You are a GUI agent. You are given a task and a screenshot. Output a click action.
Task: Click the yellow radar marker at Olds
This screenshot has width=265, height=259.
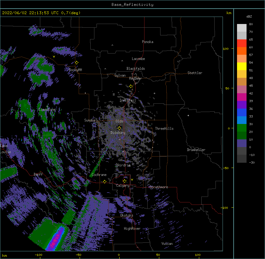click(119, 128)
